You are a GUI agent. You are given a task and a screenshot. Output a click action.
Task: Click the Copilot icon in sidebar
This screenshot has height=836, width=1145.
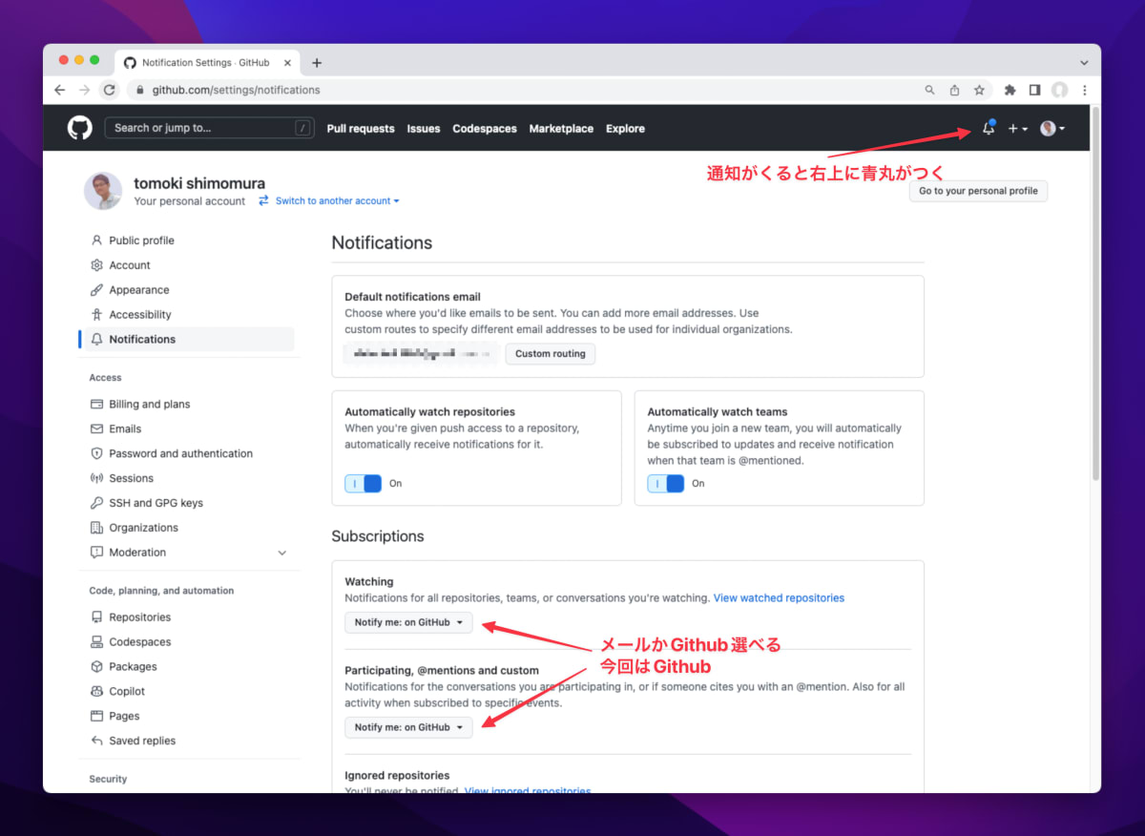click(x=96, y=691)
